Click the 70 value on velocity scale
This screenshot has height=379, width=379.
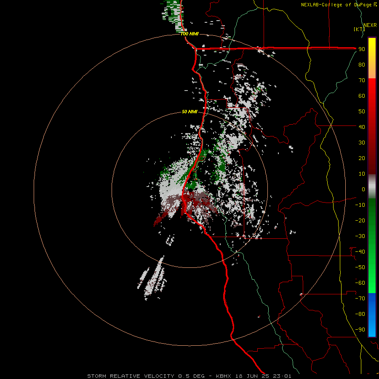click(362, 80)
